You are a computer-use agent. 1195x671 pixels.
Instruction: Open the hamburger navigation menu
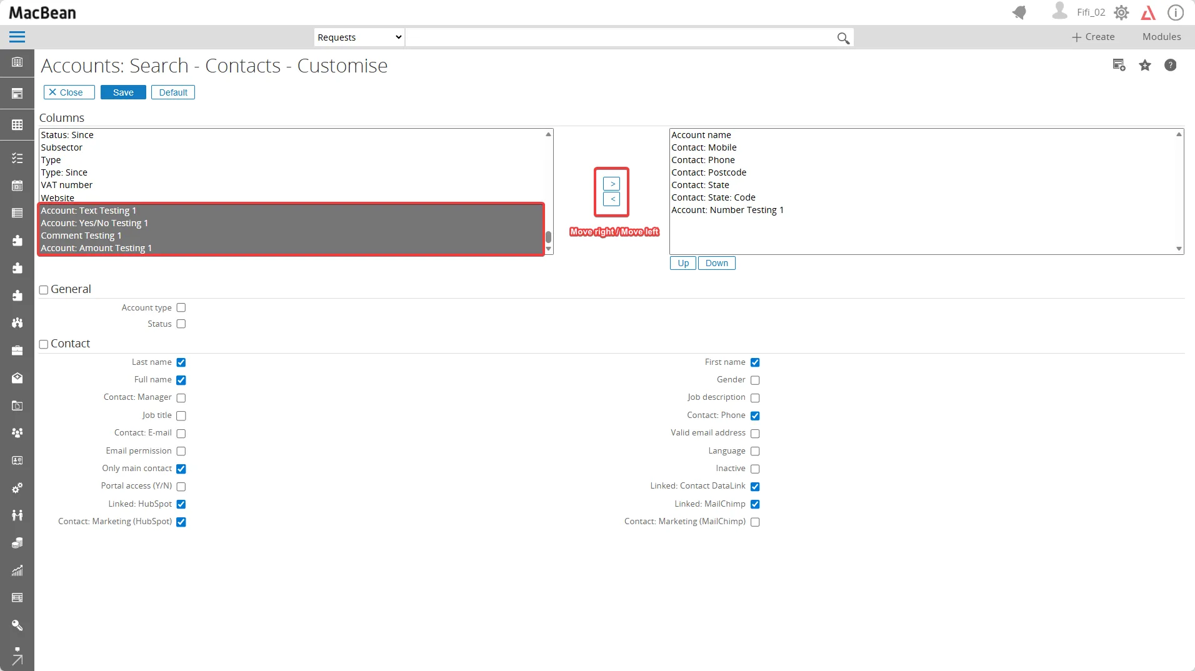[17, 37]
